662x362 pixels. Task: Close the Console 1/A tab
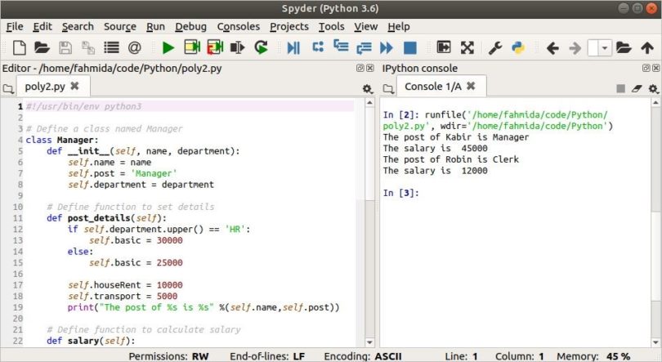471,86
